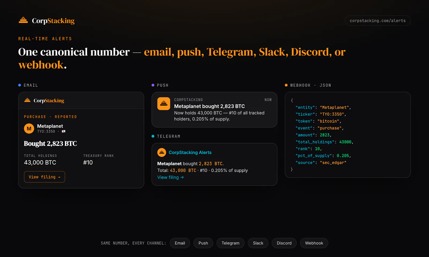Click the CorpStacking logo icon in header
429x257 pixels.
[23, 20]
